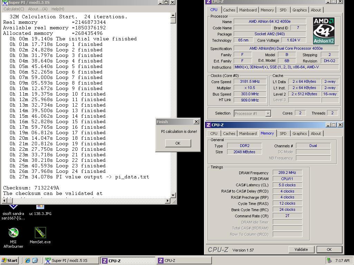Click the taskbar clock showing 7:17 AM
Screen dimensions: 354x265
342,261
